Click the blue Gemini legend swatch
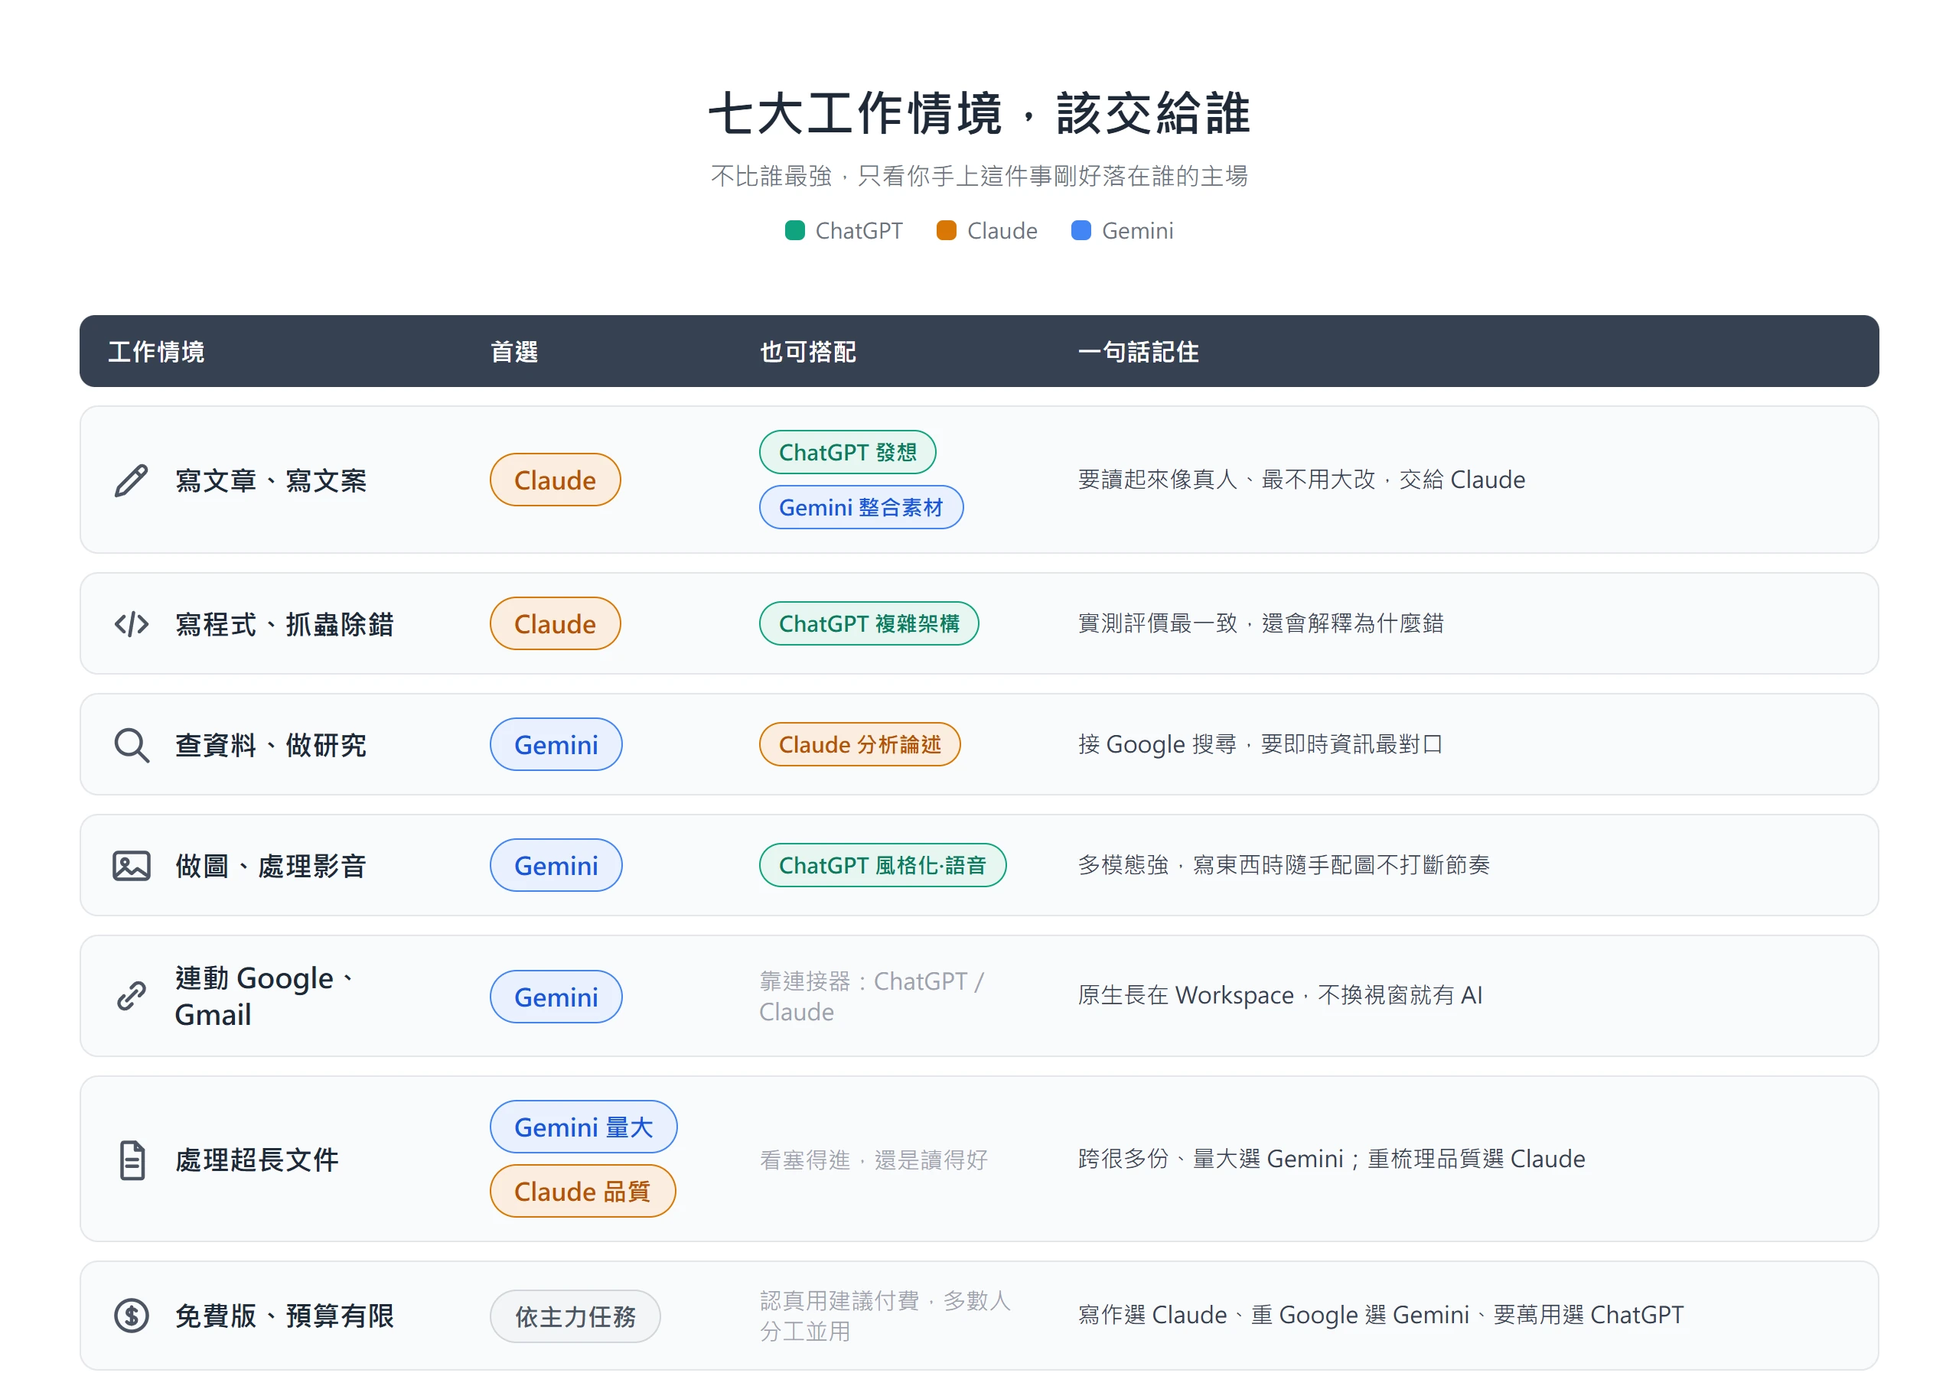Image resolution: width=1959 pixels, height=1389 pixels. (1081, 231)
